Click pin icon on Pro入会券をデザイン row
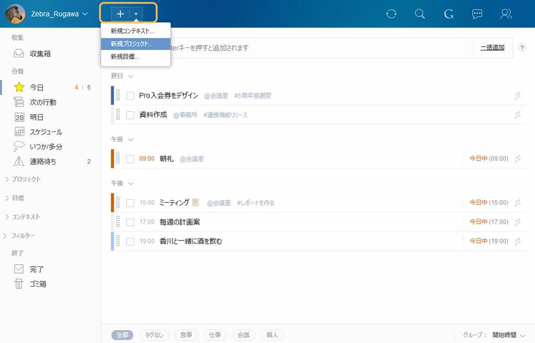The image size is (535, 343). (518, 96)
